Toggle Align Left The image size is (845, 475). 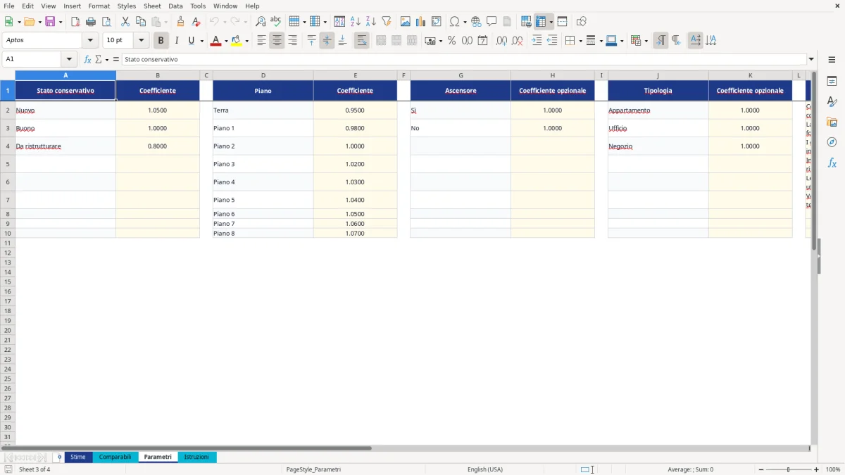pos(261,41)
